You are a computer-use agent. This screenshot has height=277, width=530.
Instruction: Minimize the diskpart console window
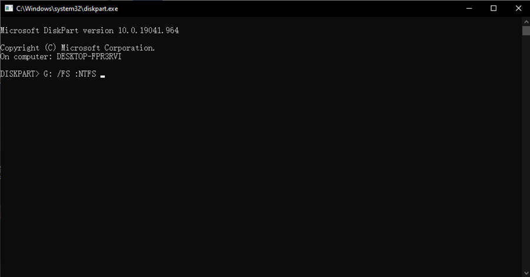469,8
